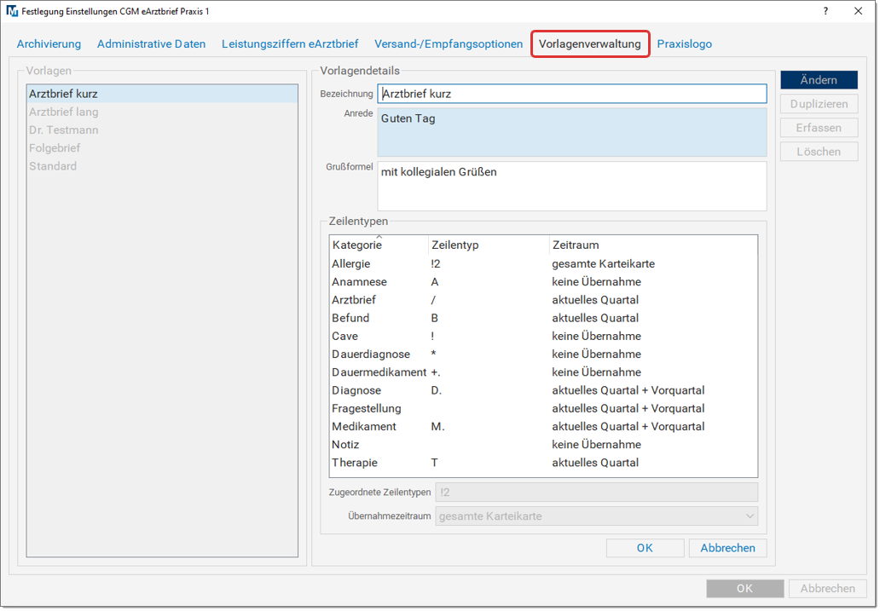Viewport: 880px width, 611px height.
Task: Open the Praxislogo tab
Action: point(684,43)
